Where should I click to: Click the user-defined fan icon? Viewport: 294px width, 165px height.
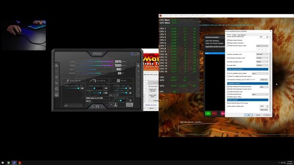[116, 105]
